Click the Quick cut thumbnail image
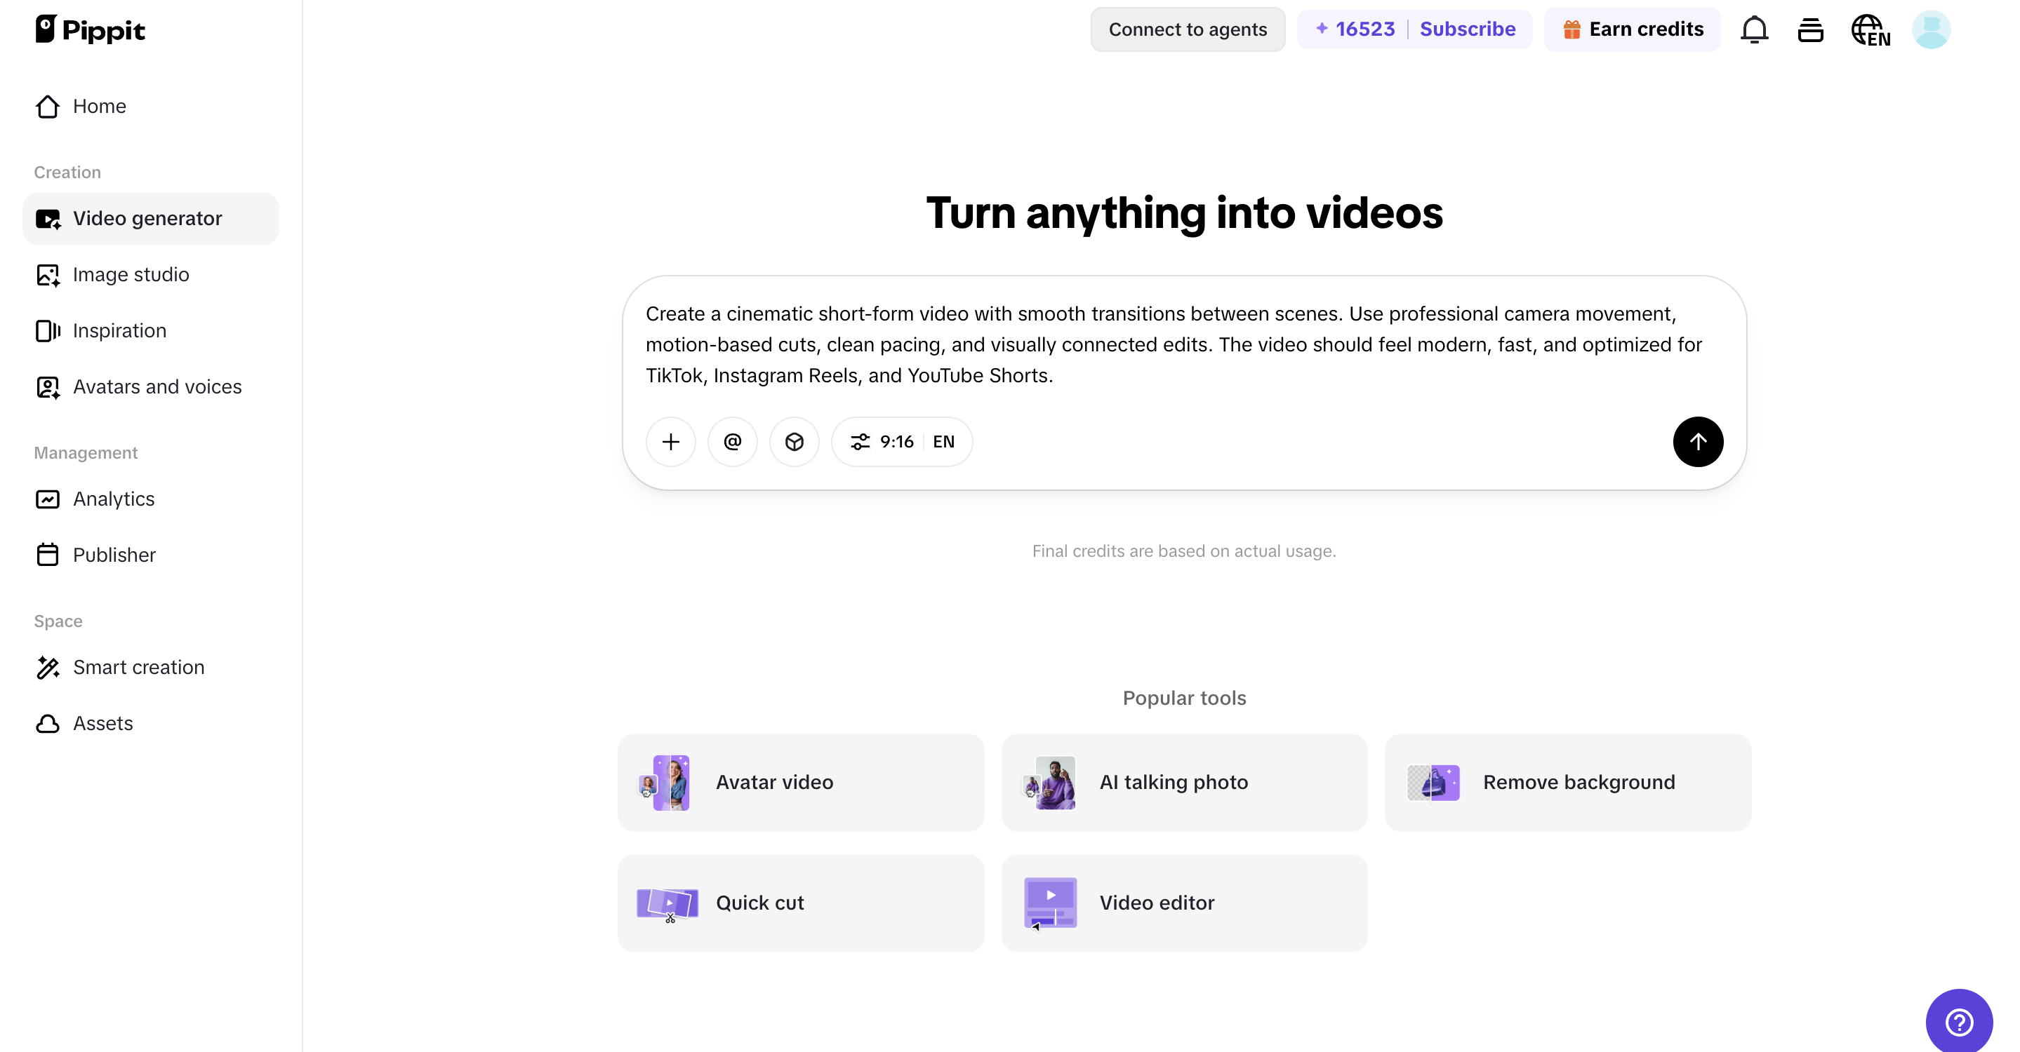The image size is (2020, 1052). 667,904
